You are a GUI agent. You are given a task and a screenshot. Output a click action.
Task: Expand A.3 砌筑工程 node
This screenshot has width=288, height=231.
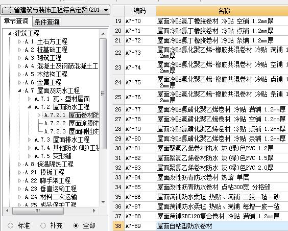point(19,58)
